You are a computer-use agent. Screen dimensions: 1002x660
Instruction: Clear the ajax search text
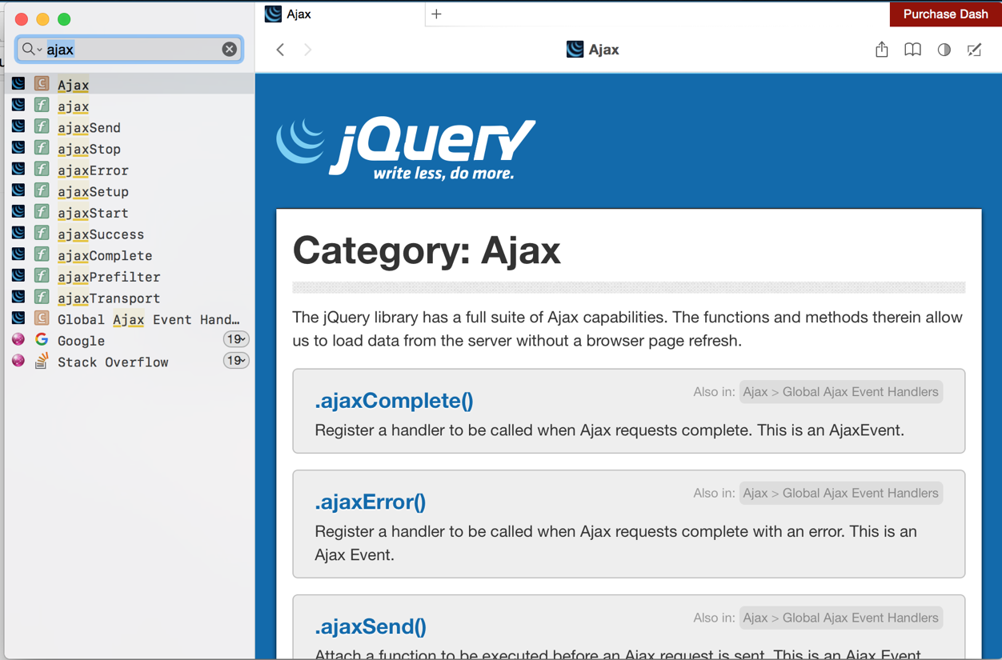point(229,50)
